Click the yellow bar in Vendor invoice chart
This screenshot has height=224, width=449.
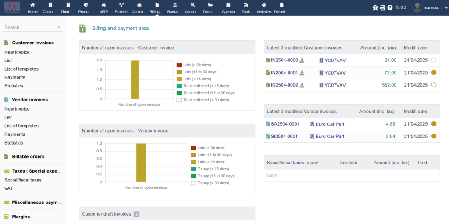click(x=141, y=163)
